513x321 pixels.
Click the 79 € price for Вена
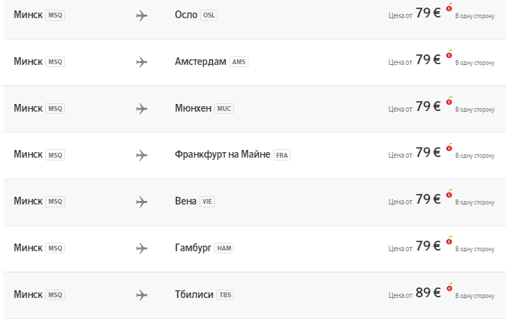click(x=428, y=200)
